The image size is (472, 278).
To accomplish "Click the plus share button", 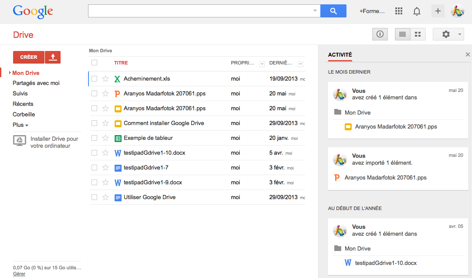I will point(438,11).
